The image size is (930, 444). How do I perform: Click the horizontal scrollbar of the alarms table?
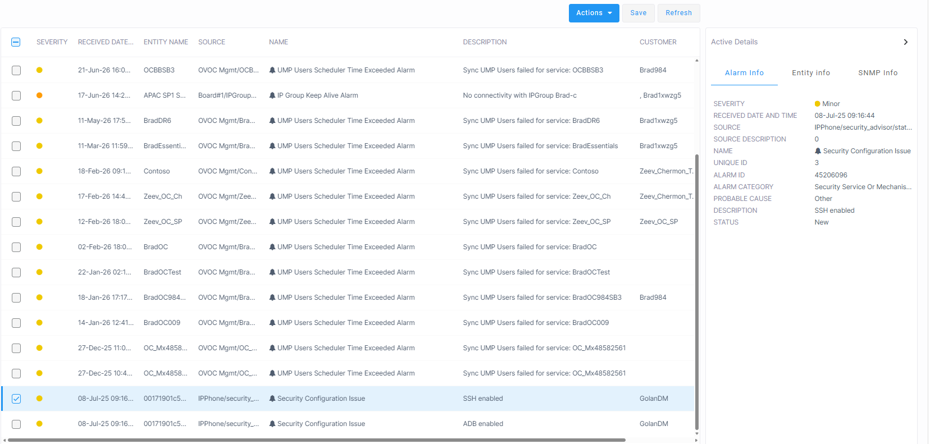coord(316,440)
